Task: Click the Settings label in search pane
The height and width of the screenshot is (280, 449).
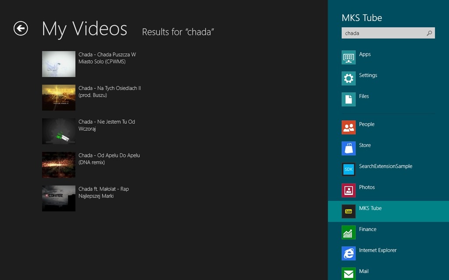Action: (x=368, y=75)
